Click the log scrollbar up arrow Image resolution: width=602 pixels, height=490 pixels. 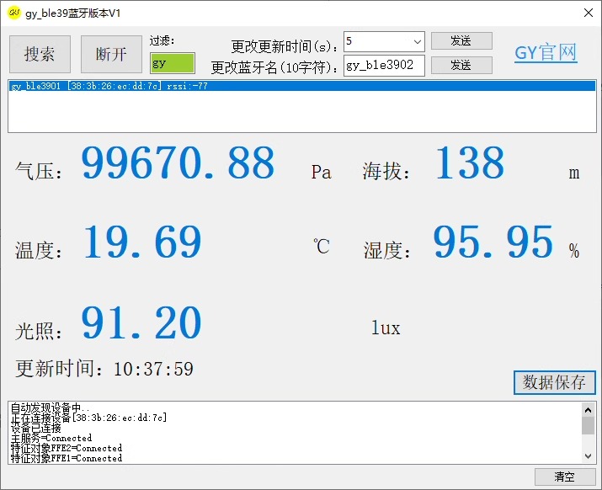(x=589, y=410)
